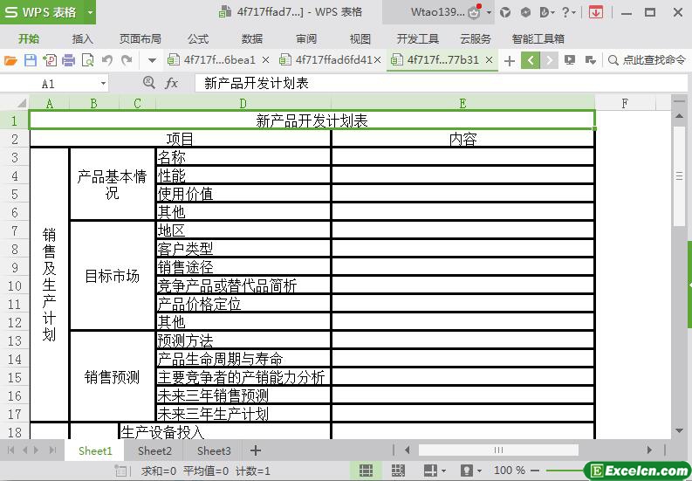Screen dimensions: 692x481
Task: Click cell containing 竞争产品或替代品简析
Action: point(243,285)
